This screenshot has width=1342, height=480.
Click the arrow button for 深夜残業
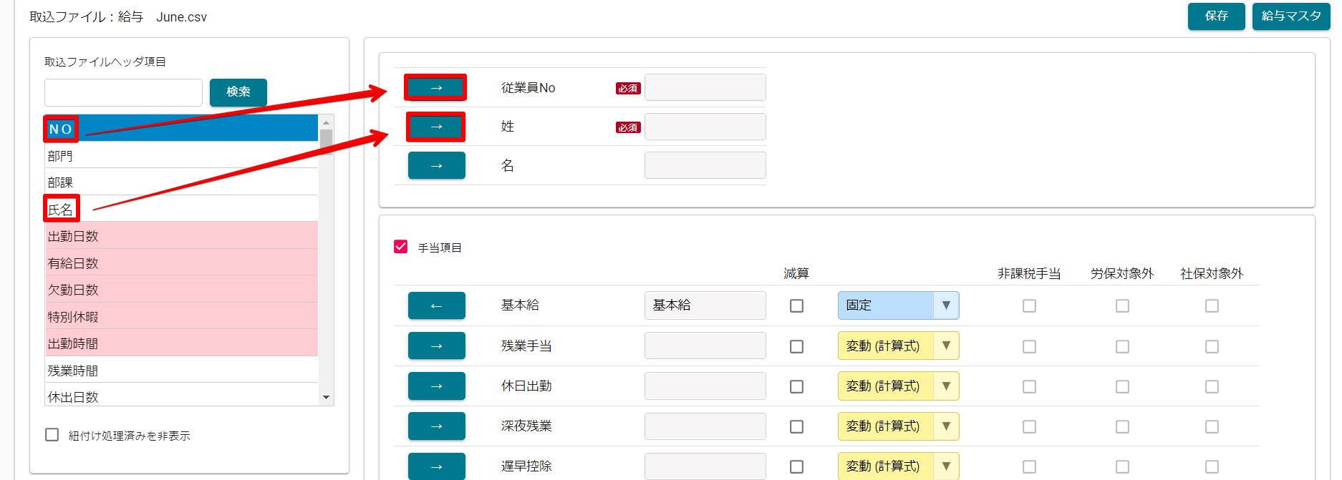(x=436, y=426)
